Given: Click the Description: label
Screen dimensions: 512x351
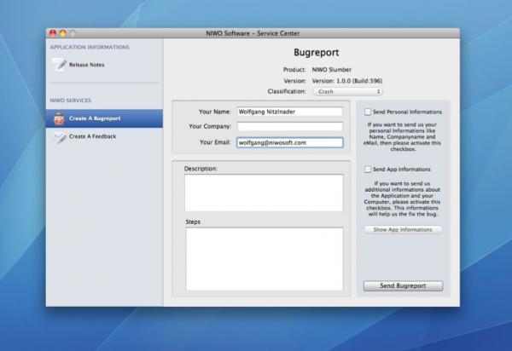Looking at the screenshot, I should coord(201,169).
